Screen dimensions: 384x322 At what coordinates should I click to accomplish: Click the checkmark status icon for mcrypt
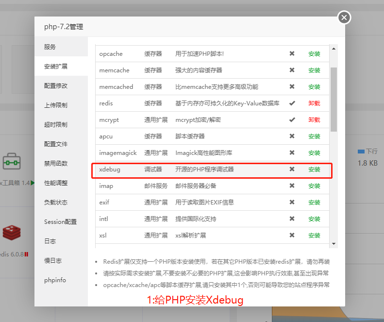pos(292,119)
